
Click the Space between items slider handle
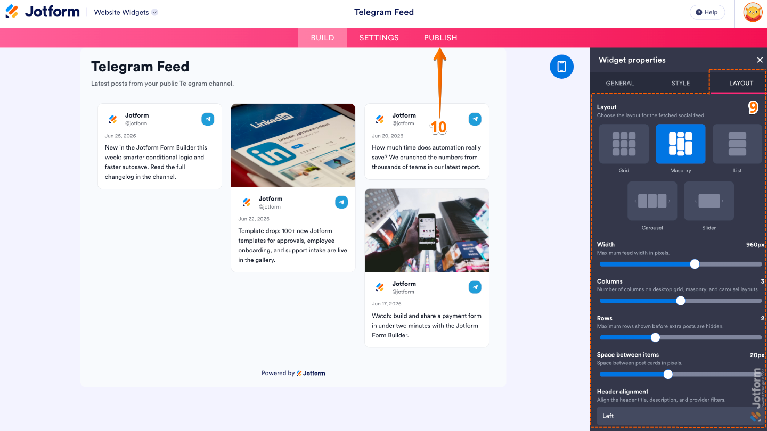[x=668, y=374]
